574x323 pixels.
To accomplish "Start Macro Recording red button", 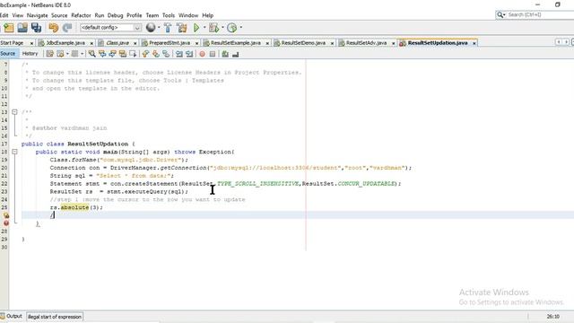I will coord(202,54).
